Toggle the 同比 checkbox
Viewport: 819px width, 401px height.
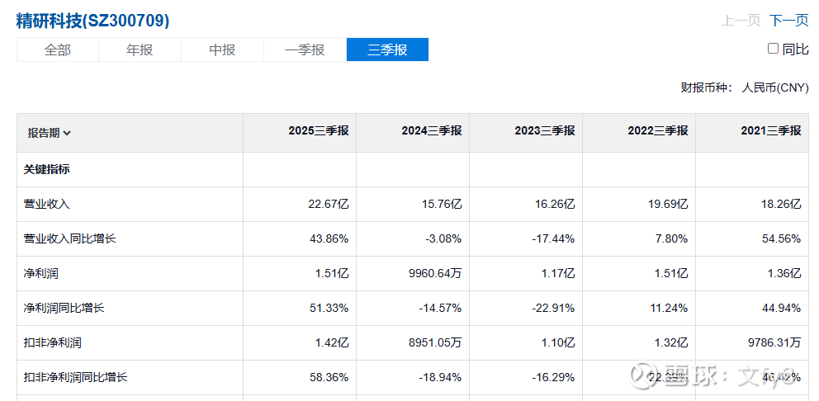[x=773, y=49]
